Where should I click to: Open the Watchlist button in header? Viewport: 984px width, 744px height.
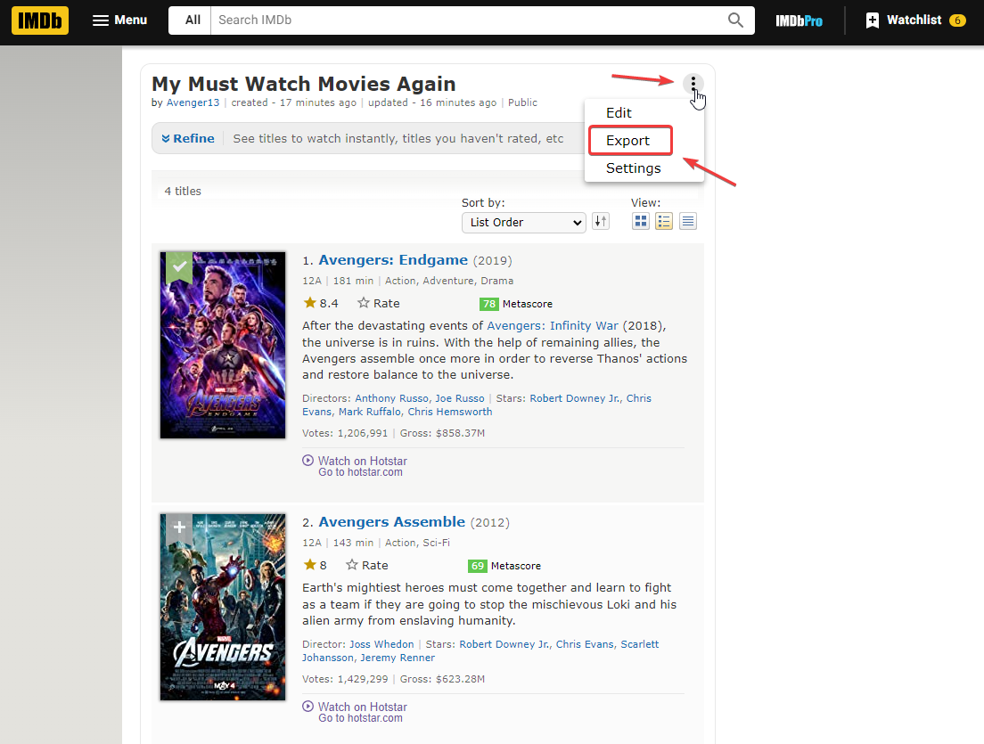tap(915, 20)
